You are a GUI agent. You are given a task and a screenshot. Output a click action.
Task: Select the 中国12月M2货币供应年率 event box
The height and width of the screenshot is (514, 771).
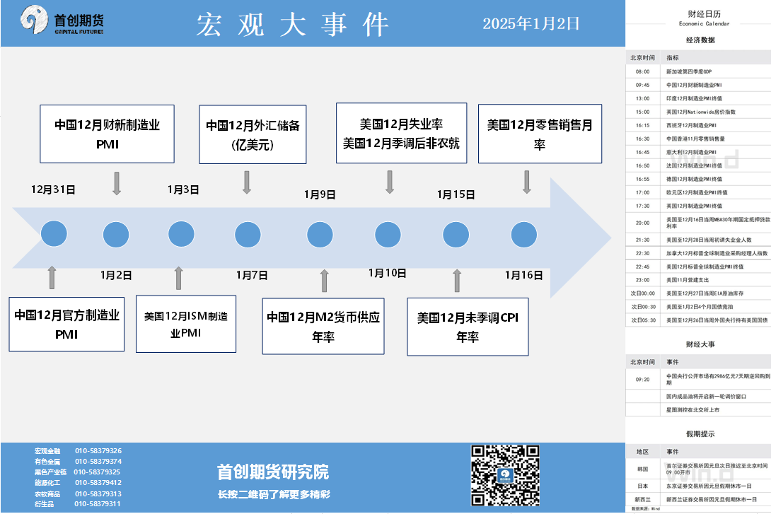[323, 326]
